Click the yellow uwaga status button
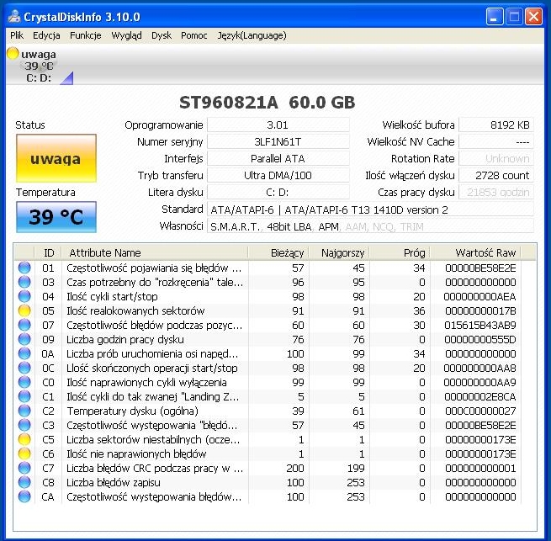 coord(56,158)
